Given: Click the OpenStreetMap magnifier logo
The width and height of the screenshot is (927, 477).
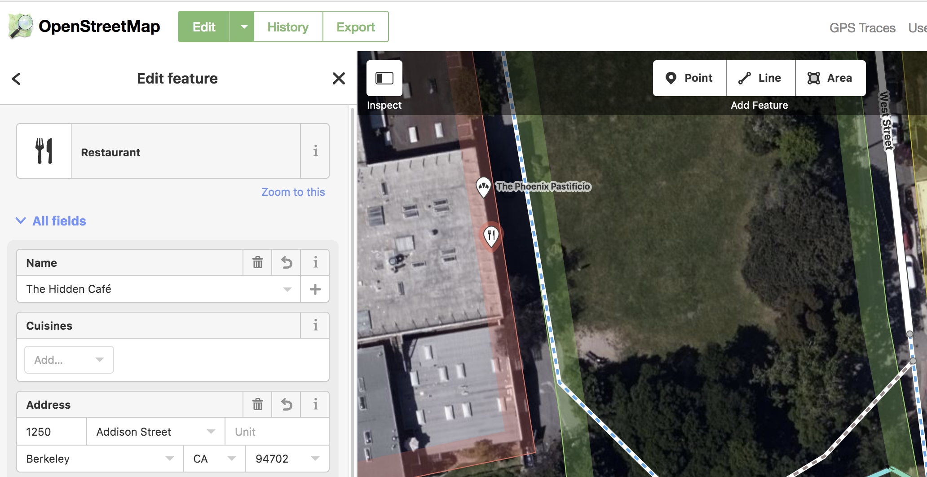Looking at the screenshot, I should click(21, 26).
